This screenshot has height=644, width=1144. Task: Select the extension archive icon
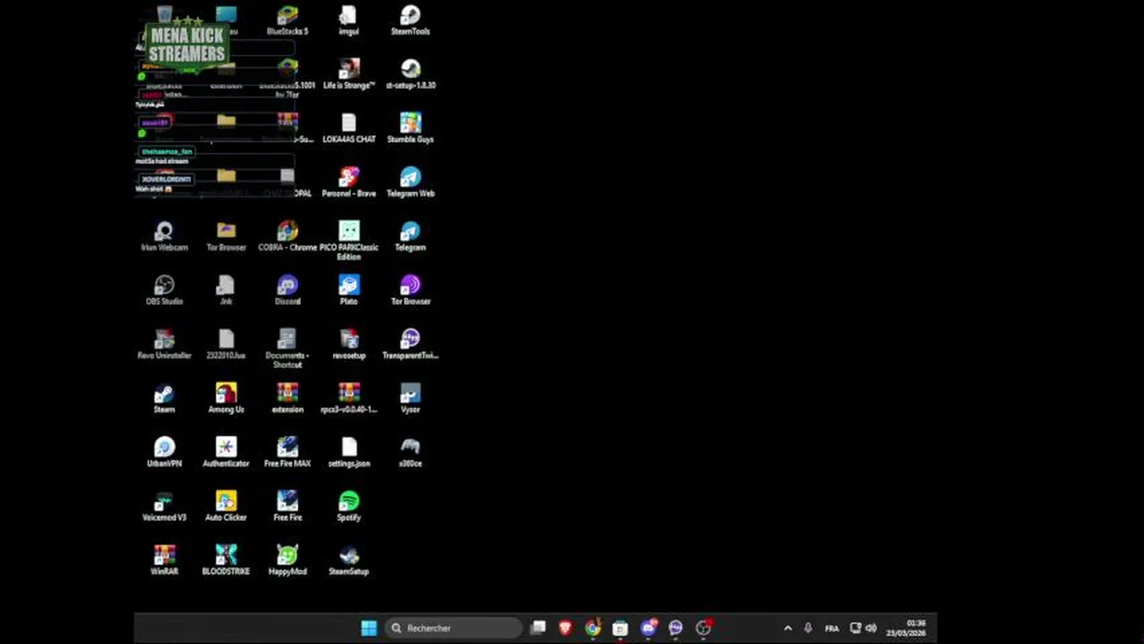point(287,399)
